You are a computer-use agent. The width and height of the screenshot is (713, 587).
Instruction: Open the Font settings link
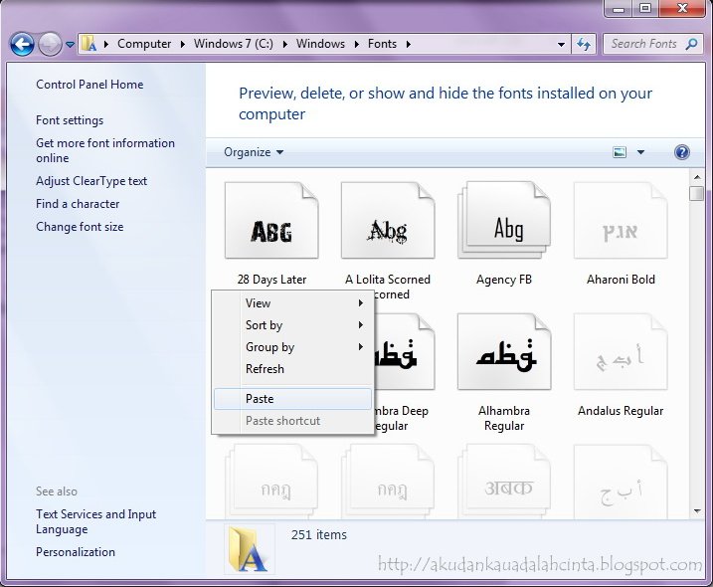(70, 120)
